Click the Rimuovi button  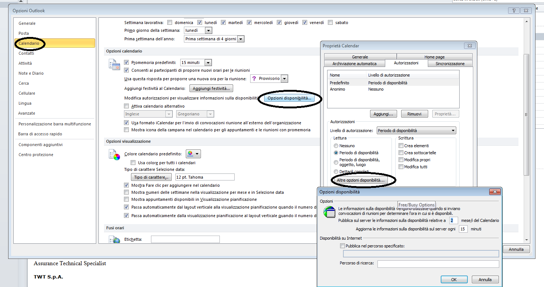point(414,114)
